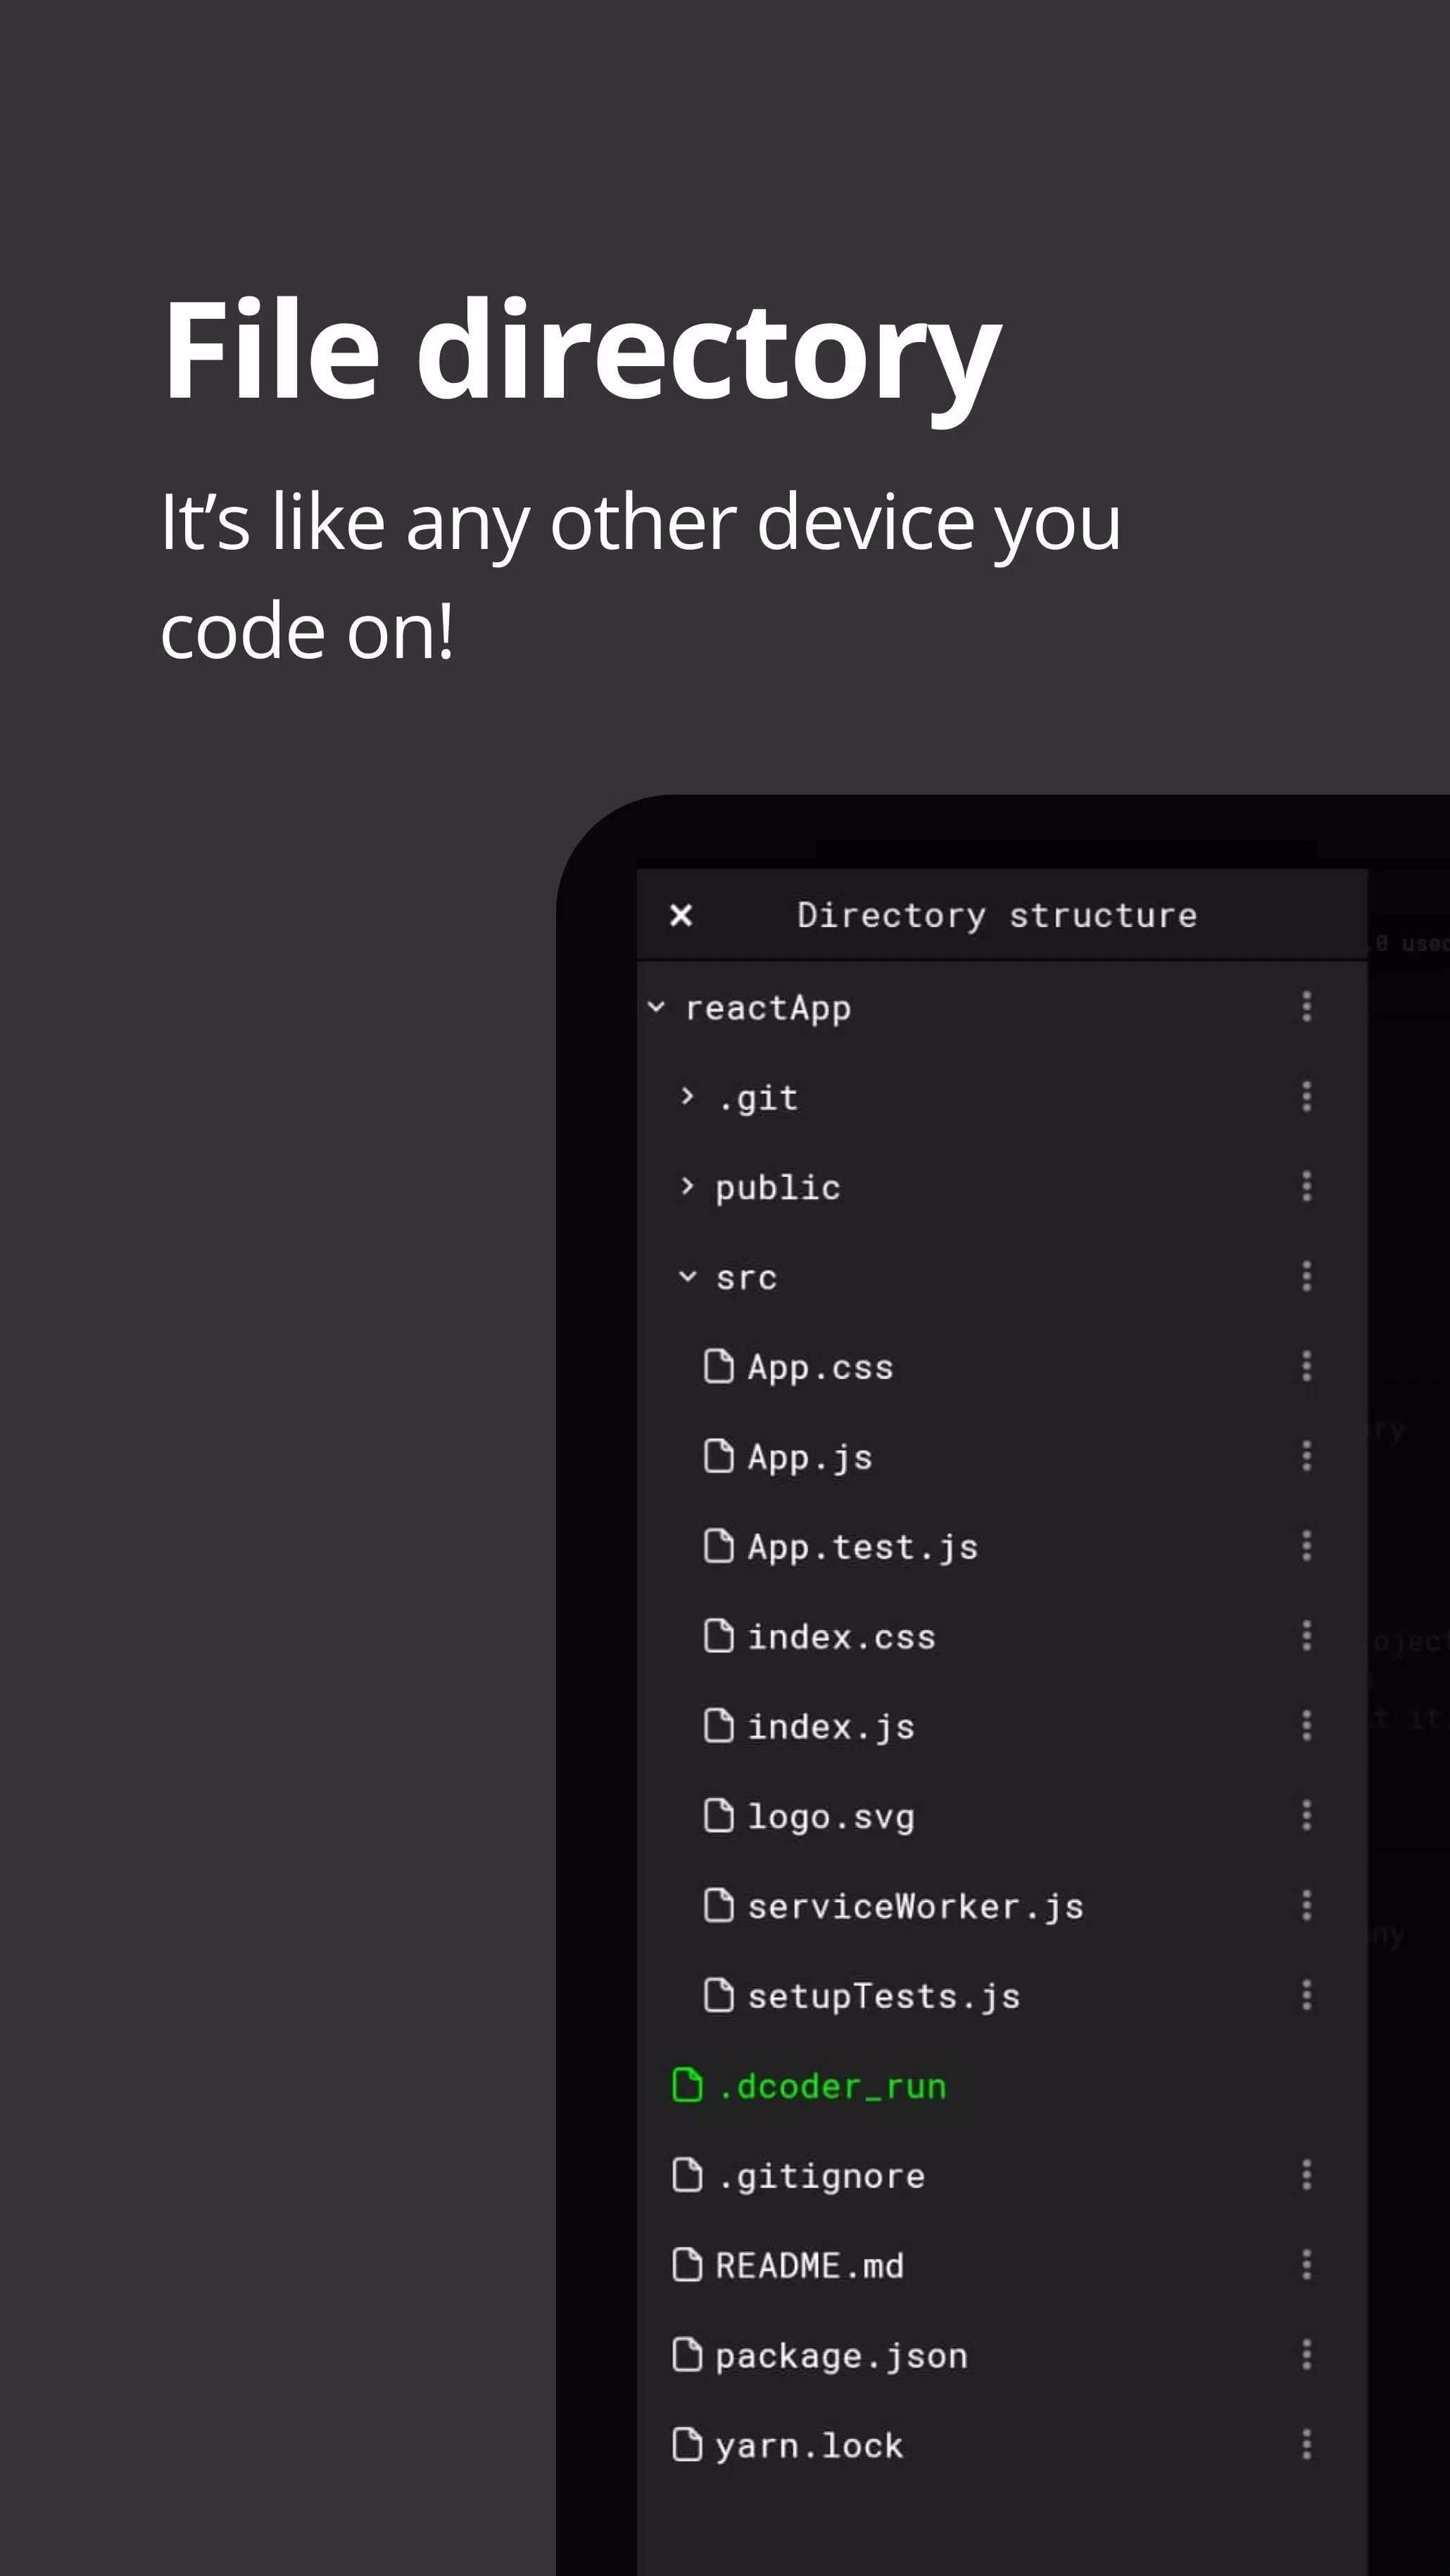Click the App.js file icon
This screenshot has height=2576, width=1450.
click(x=722, y=1456)
